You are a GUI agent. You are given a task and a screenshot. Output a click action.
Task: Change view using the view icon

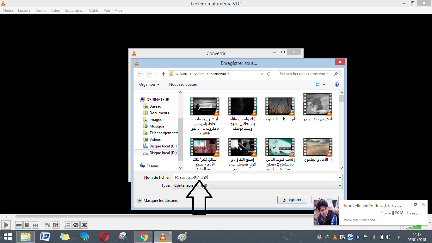tap(318, 84)
